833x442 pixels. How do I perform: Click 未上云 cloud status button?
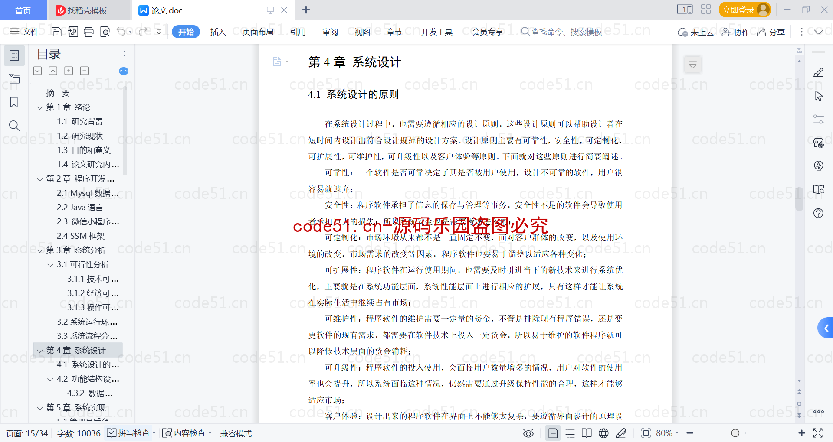(695, 32)
